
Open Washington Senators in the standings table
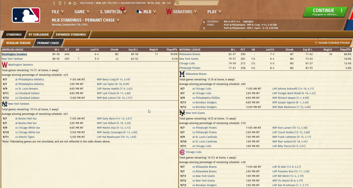tap(14, 54)
